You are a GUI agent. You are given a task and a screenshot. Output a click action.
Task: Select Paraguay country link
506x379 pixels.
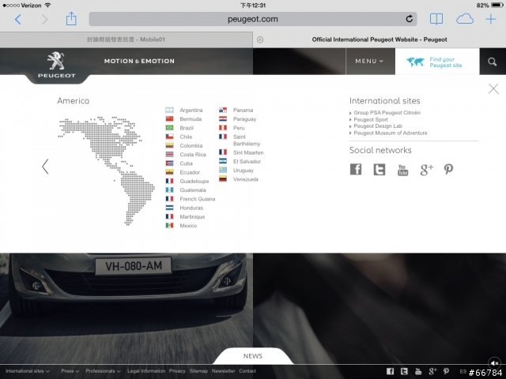tap(244, 119)
